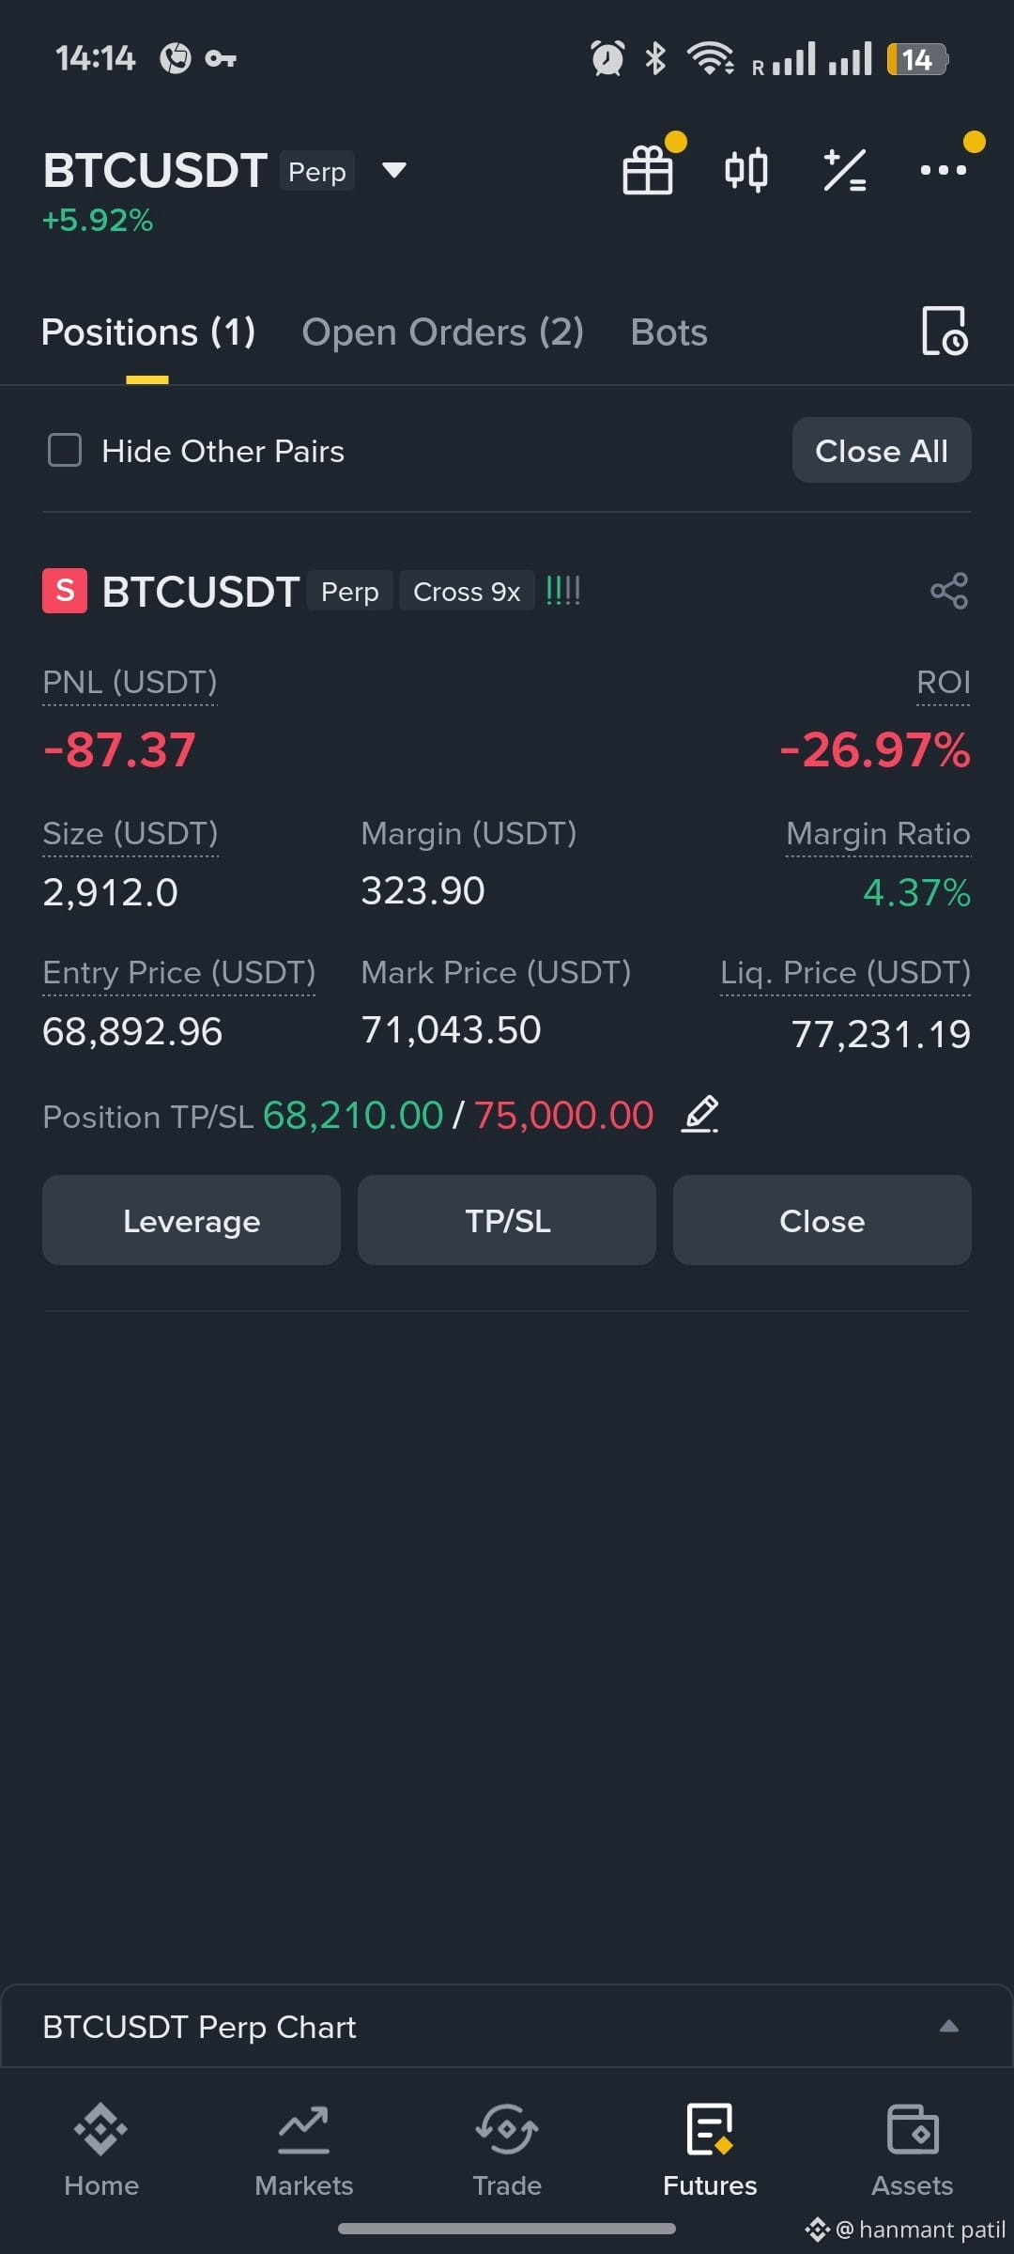Screen dimensions: 1014x2254
Task: Edit Position TP/SL with pencil icon
Action: (700, 1115)
